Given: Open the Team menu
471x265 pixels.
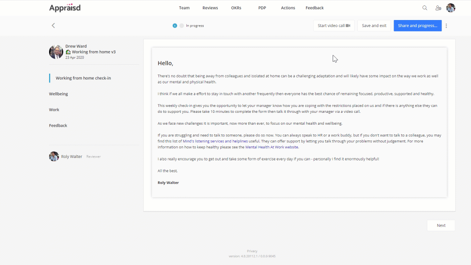Looking at the screenshot, I should [x=184, y=8].
